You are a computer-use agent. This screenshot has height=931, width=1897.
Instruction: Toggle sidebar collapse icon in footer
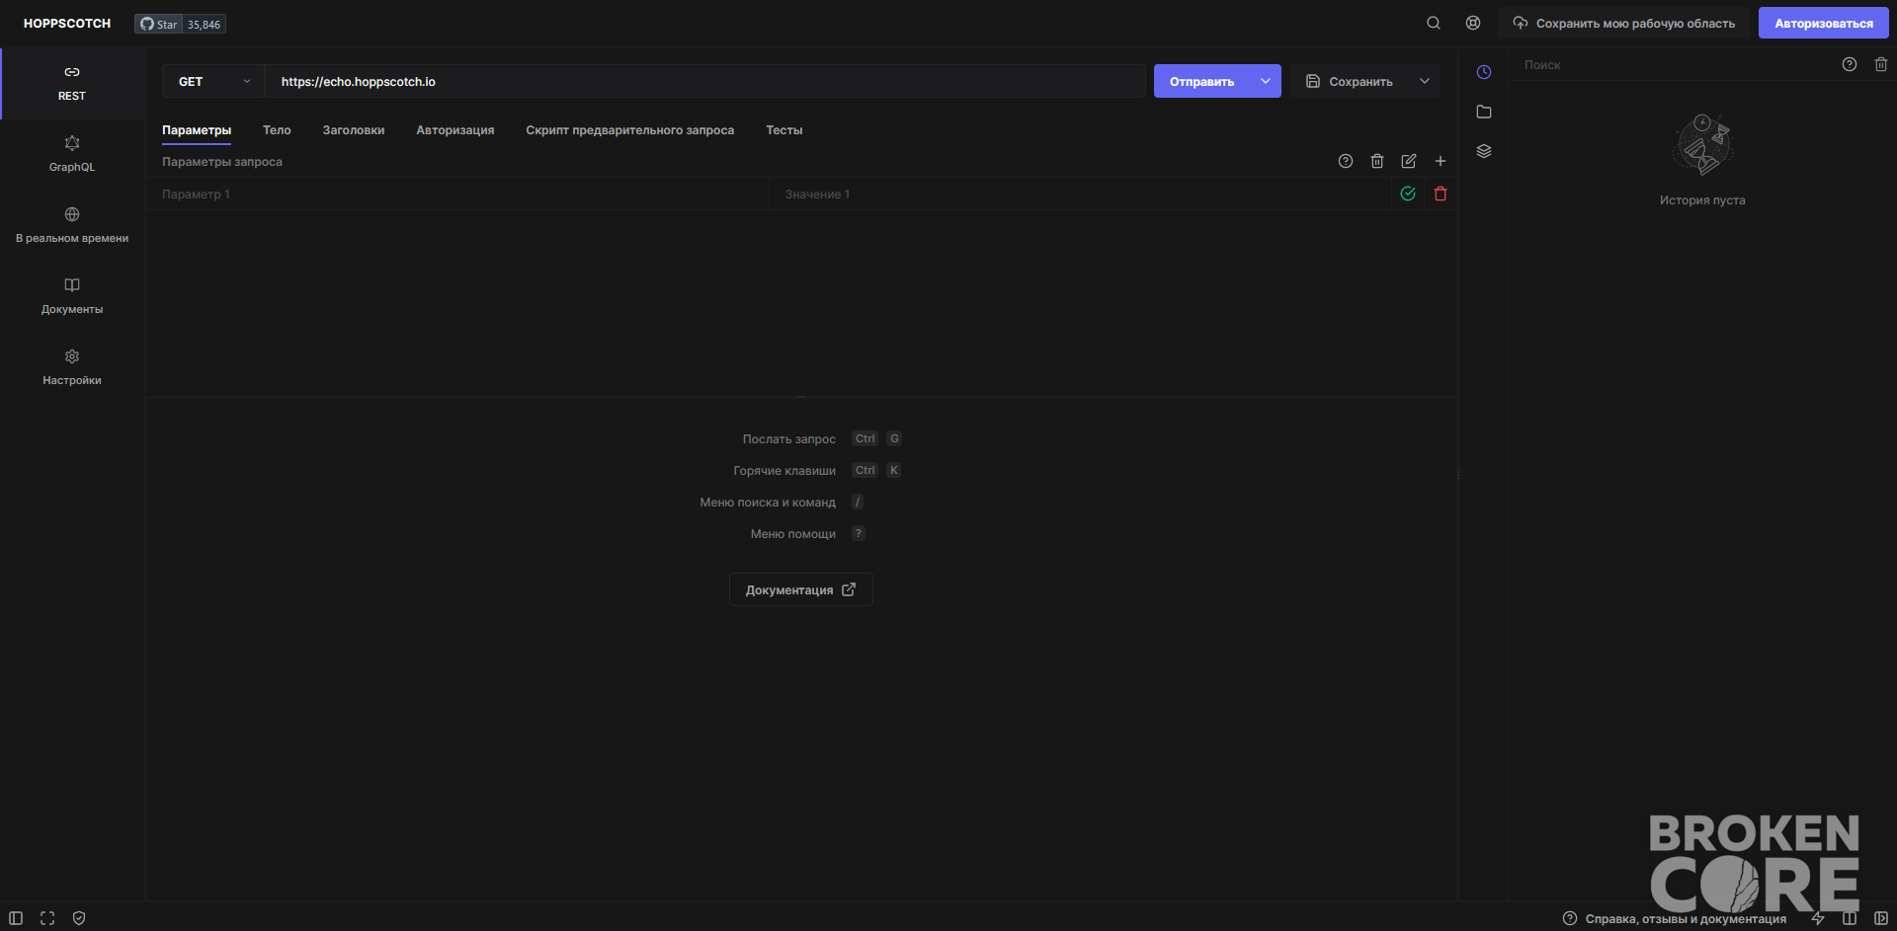[16, 918]
